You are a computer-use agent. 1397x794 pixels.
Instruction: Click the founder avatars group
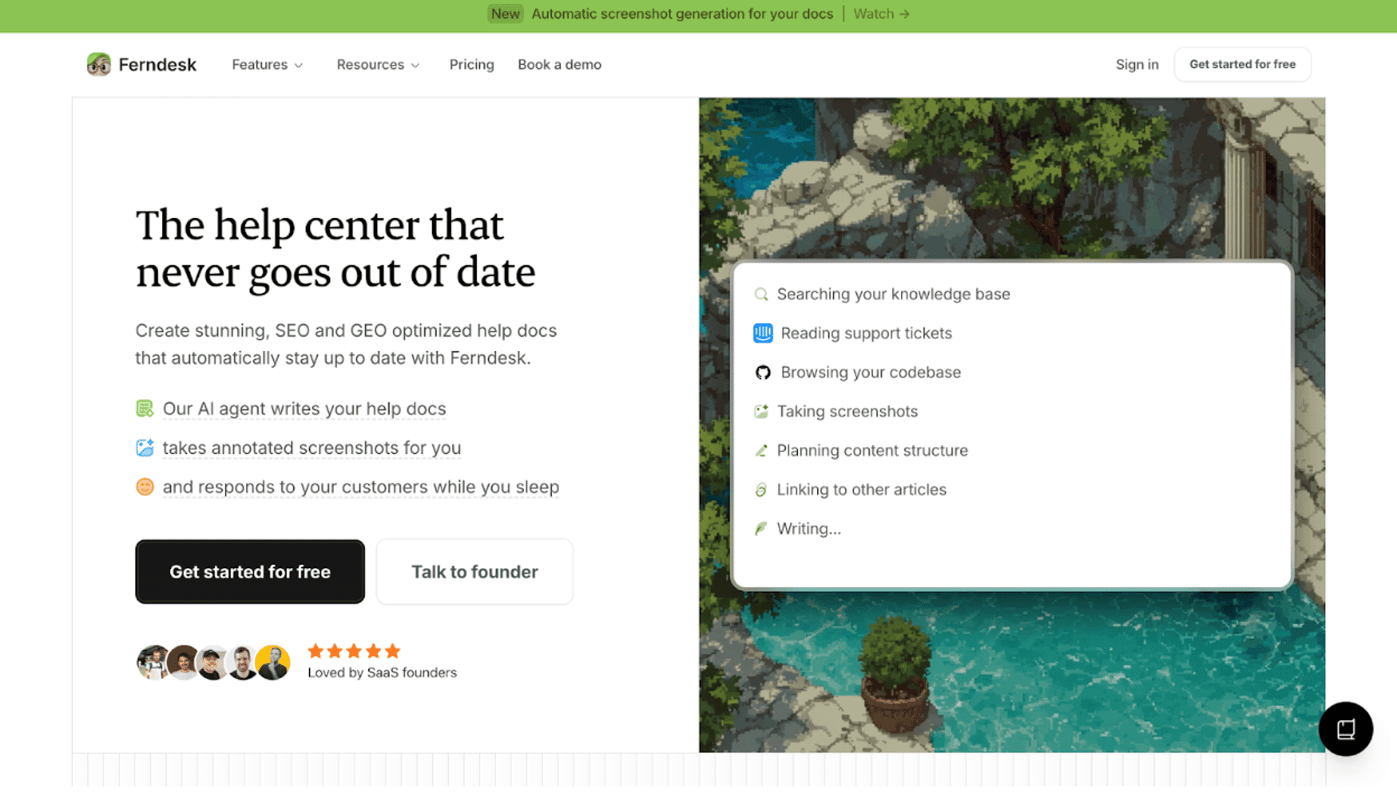click(213, 662)
